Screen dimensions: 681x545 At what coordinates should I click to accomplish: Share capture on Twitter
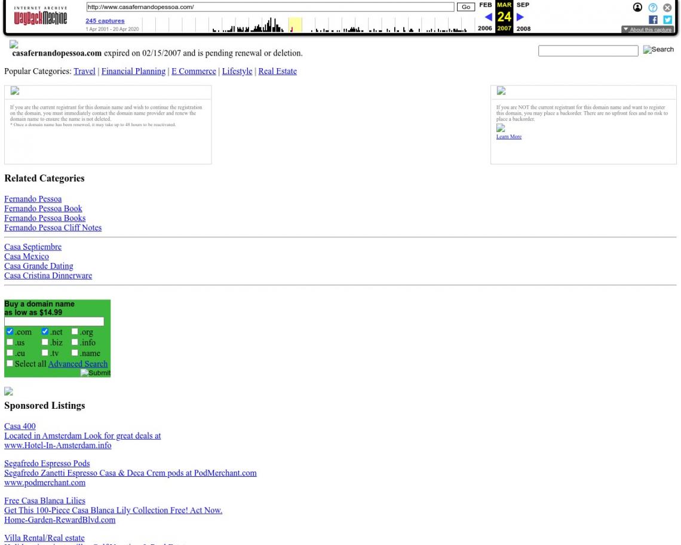pos(667,20)
